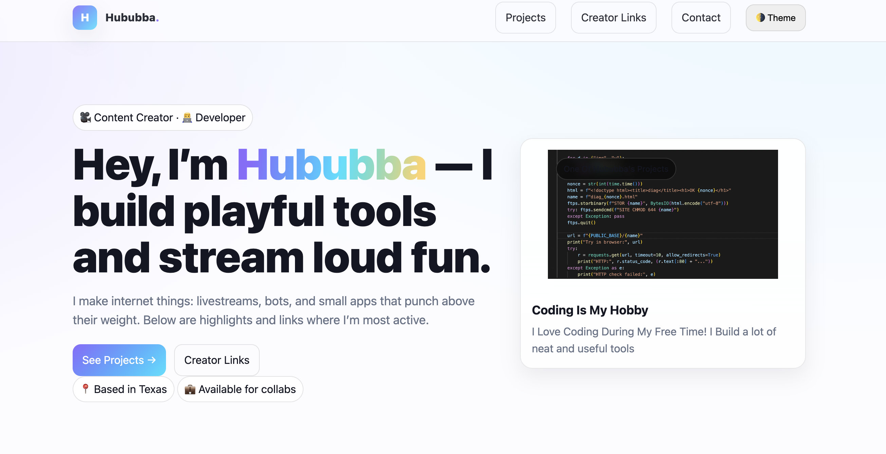The width and height of the screenshot is (886, 454).
Task: Click the rainbow gradient Hububba headline word
Action: coord(331,165)
